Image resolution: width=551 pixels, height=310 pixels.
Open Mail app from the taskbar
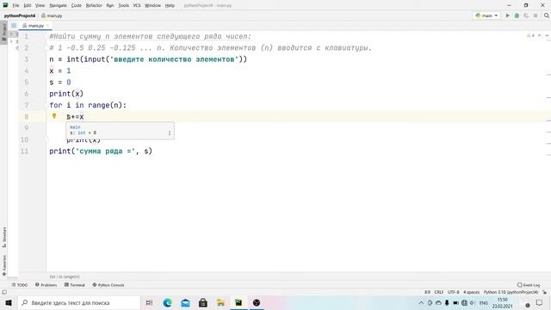tap(185, 302)
